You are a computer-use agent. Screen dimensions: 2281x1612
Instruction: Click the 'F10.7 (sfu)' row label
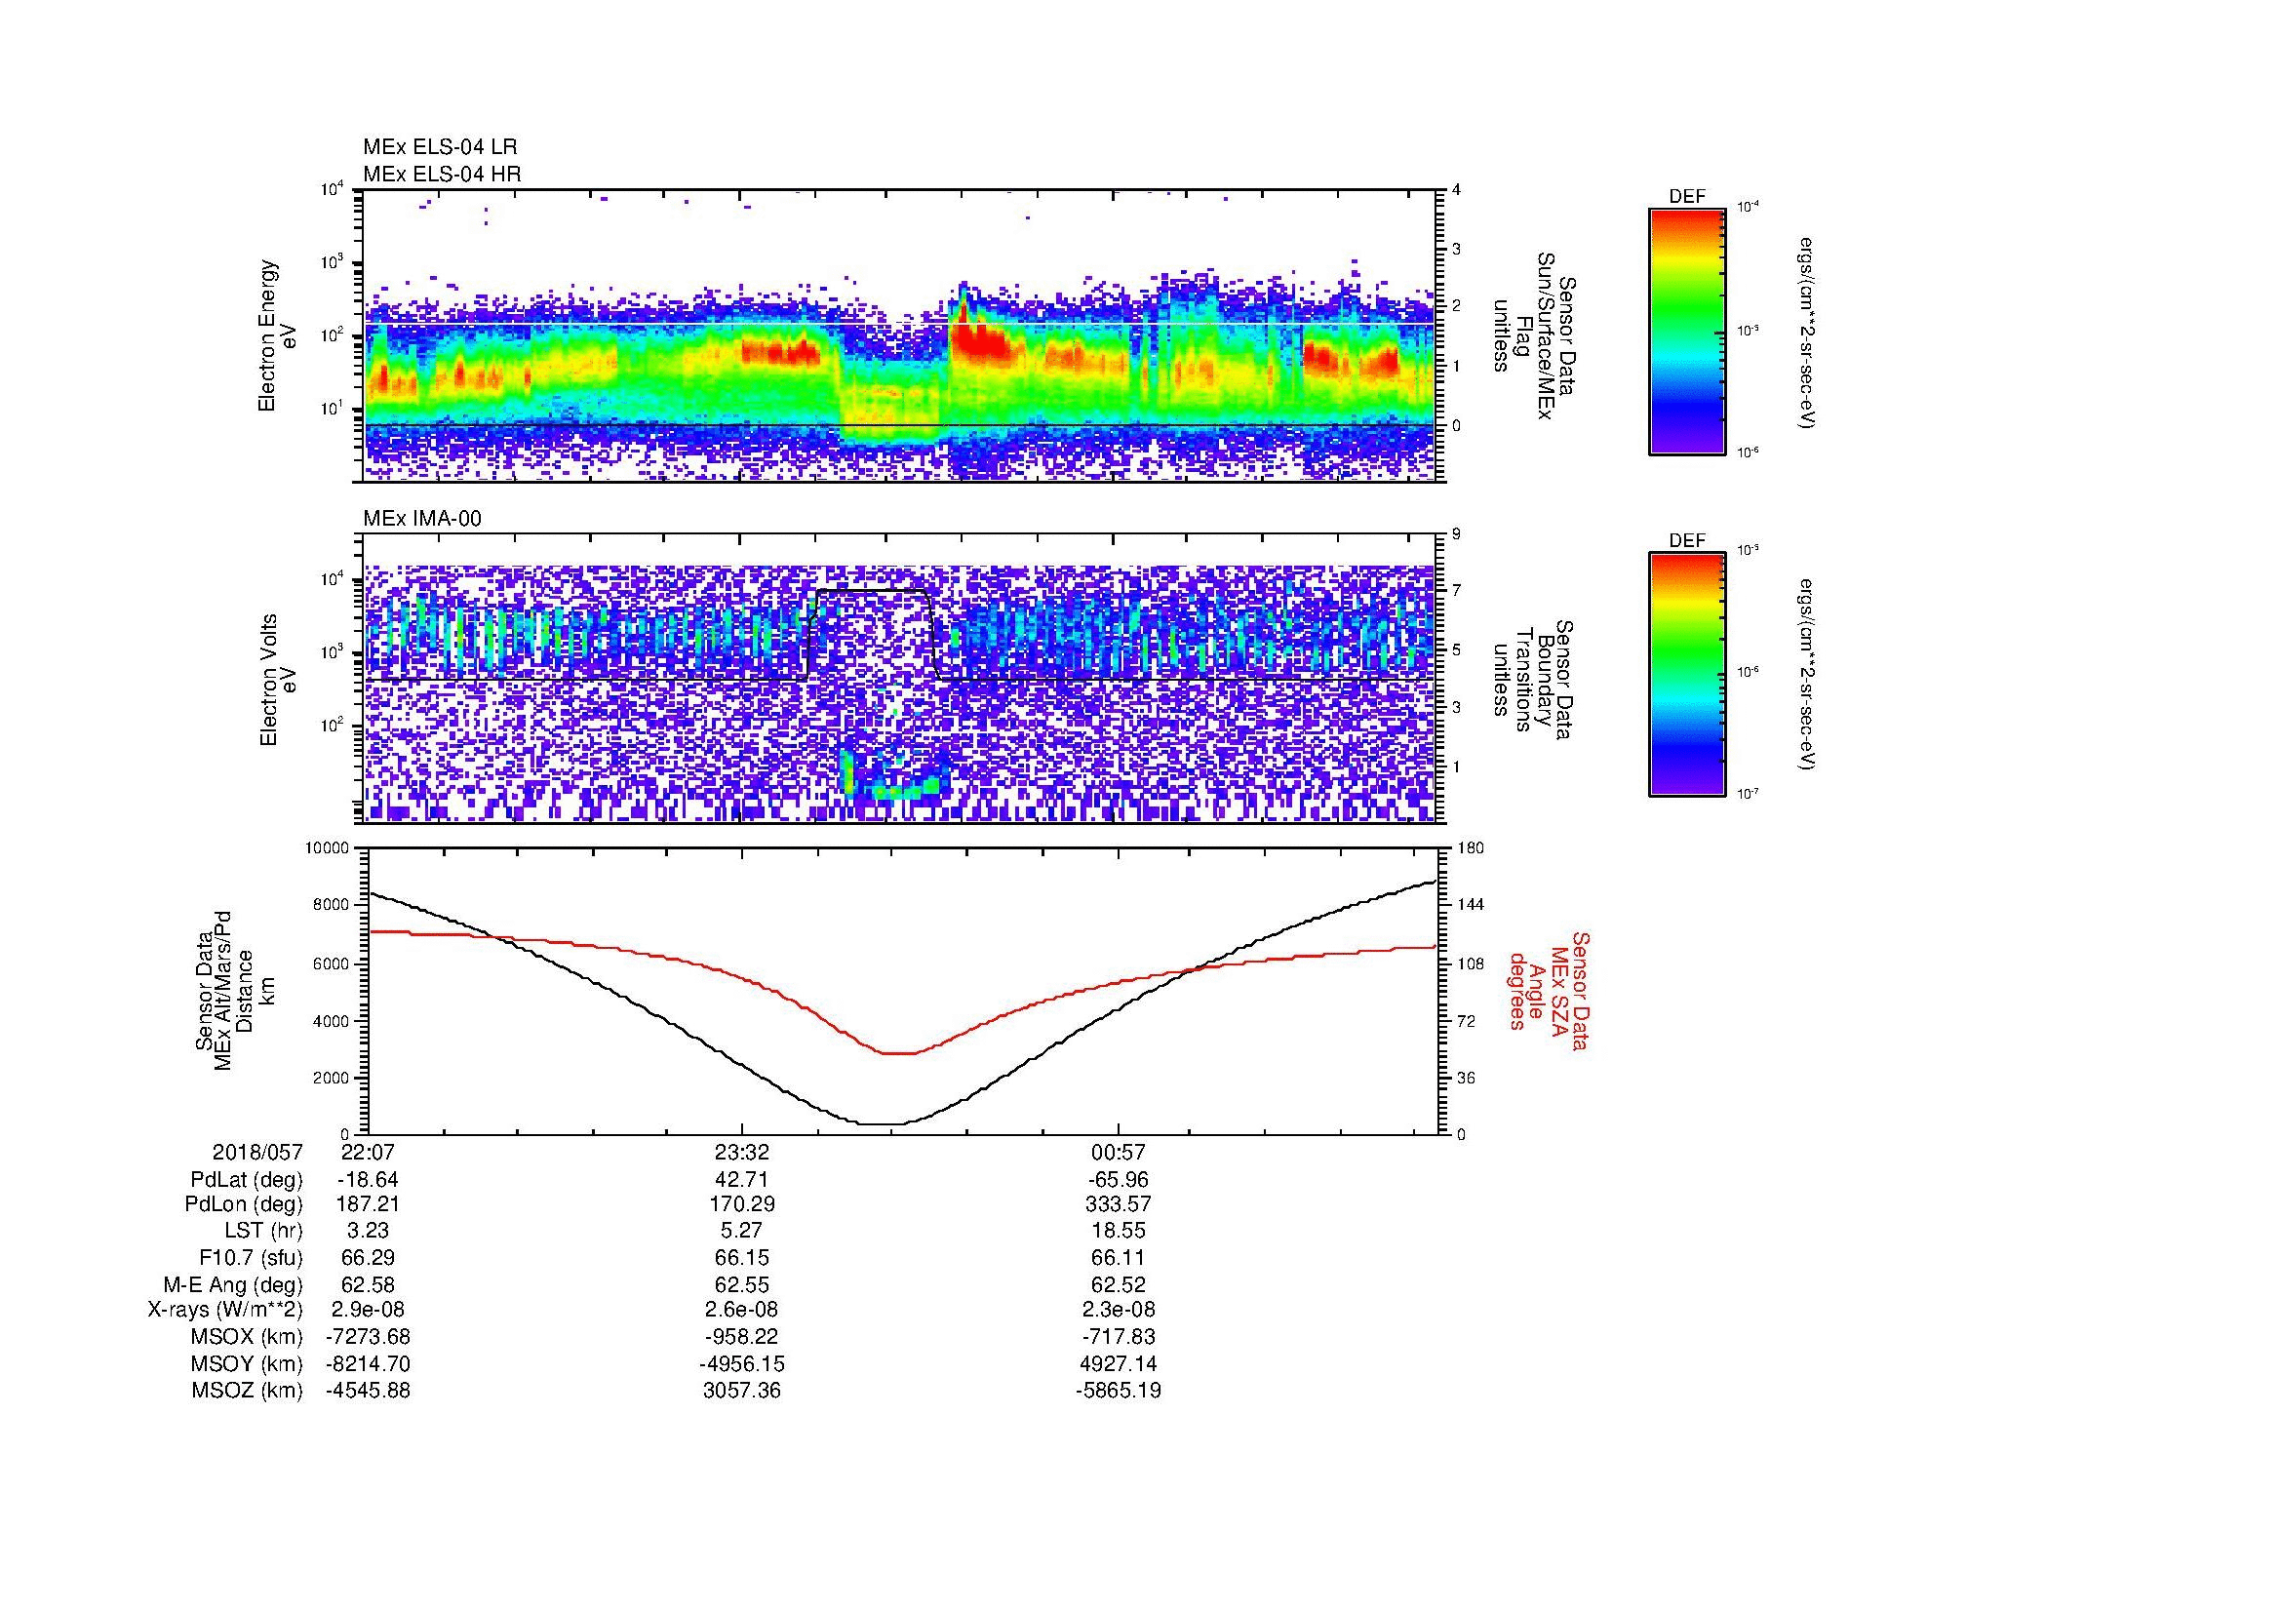click(x=251, y=1257)
